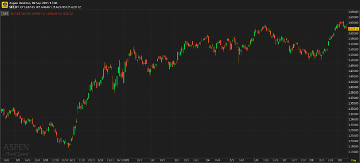The height and width of the screenshot is (163, 360).
Task: Click the 1,370.00 price axis label
Action: click(x=354, y=98)
